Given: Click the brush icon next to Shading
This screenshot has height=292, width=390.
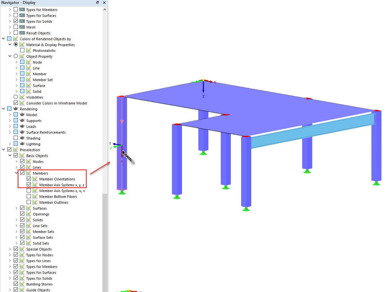Looking at the screenshot, I should coord(22,138).
